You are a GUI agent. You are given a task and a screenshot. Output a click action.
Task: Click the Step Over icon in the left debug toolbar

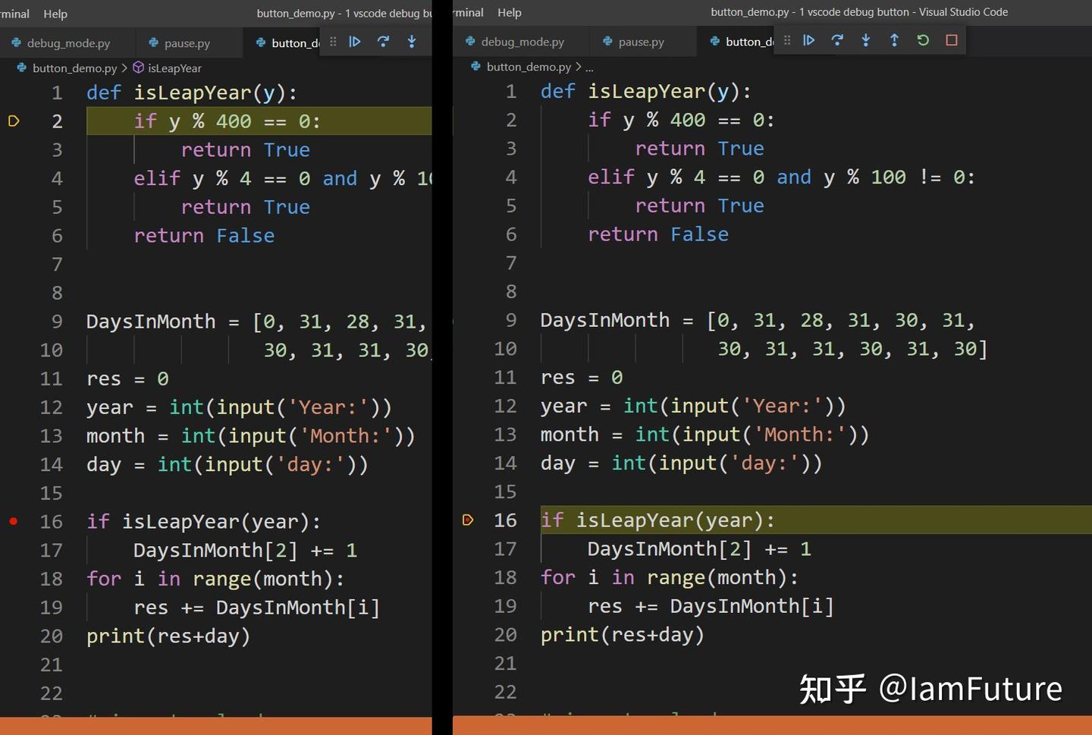point(383,42)
